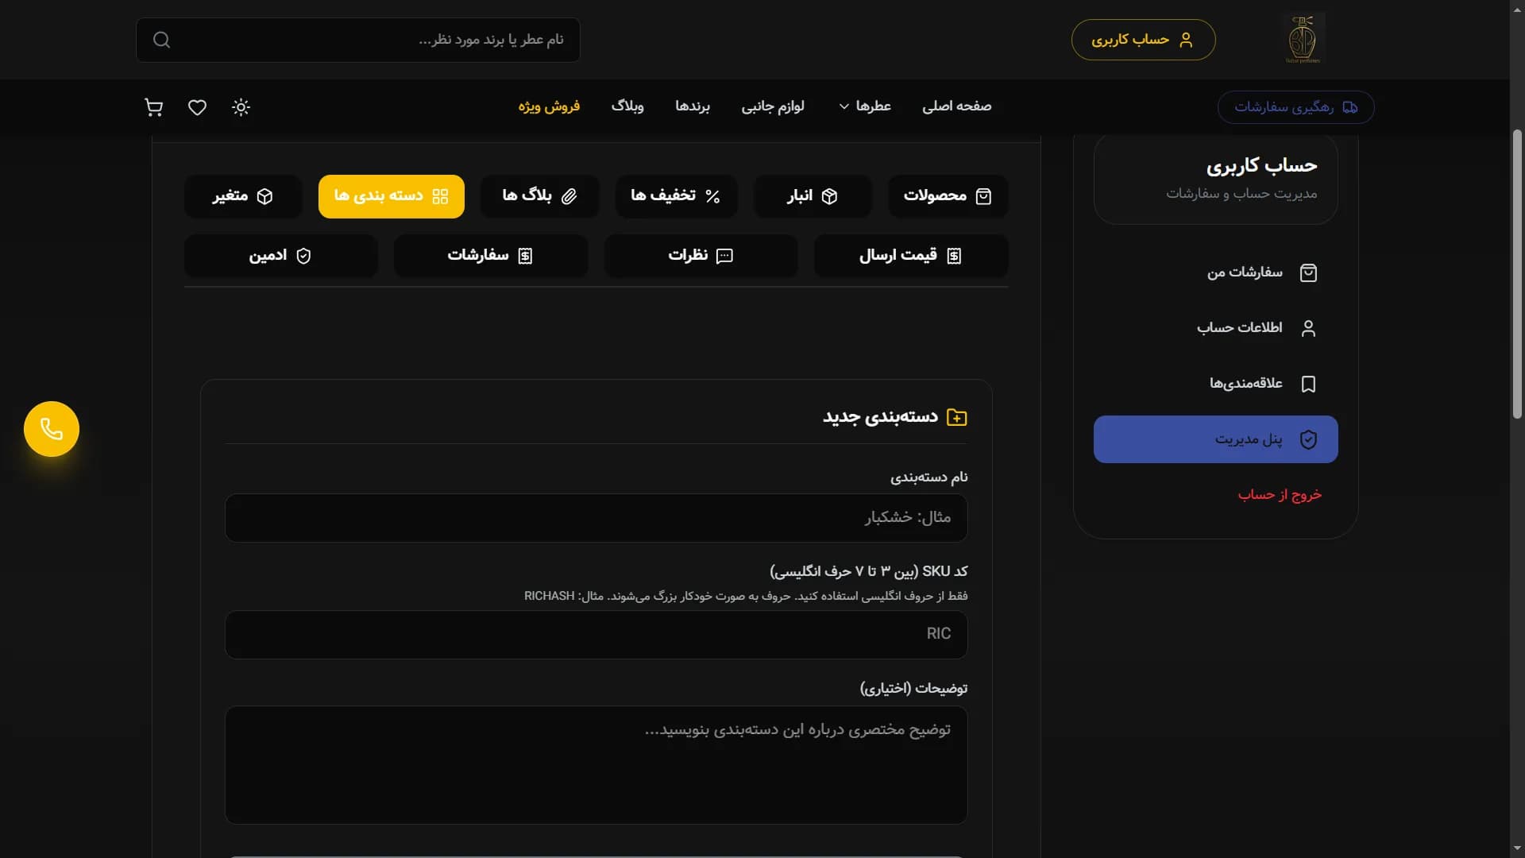Viewport: 1525px width, 858px height.
Task: Click the page vertical scrollbar thumb
Action: 1517,274
